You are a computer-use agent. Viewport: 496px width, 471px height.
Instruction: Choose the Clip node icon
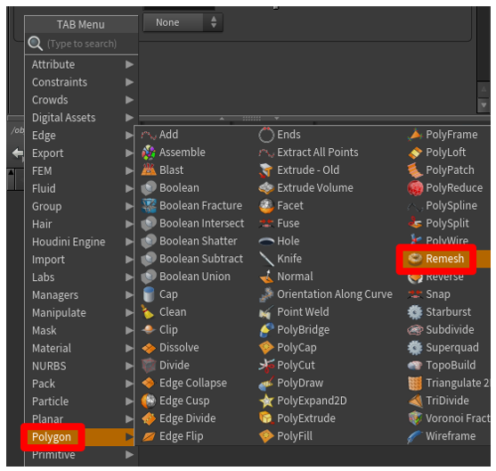pyautogui.click(x=149, y=330)
